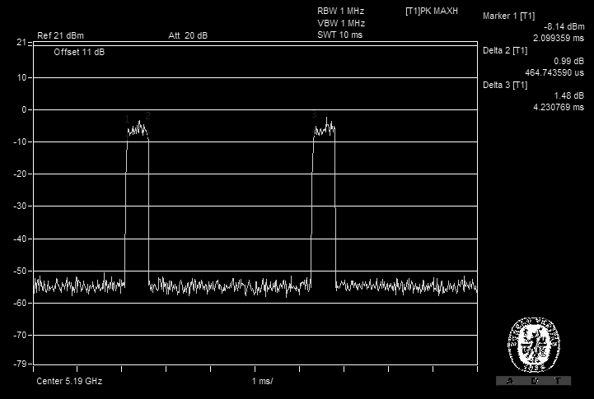This screenshot has height=399, width=594.
Task: Click marker 1 on the first pulse
Action: [127, 119]
